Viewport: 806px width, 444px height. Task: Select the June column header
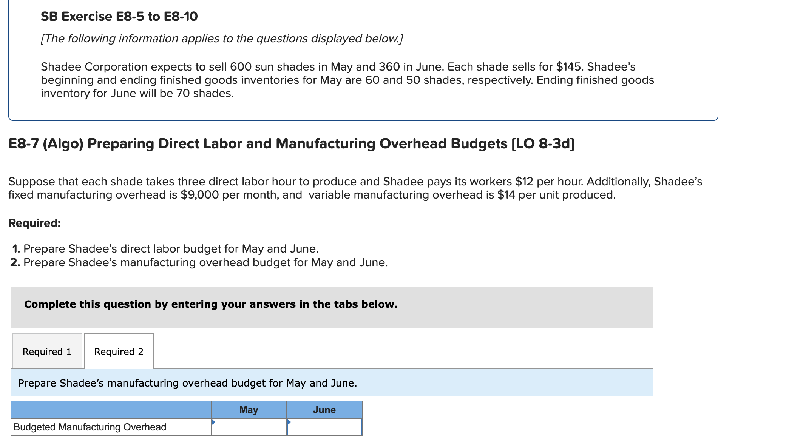coord(324,409)
